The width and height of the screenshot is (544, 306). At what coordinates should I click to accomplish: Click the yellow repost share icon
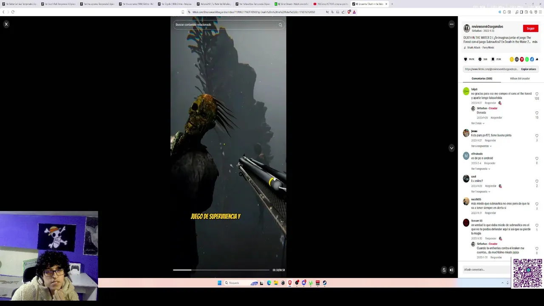[512, 59]
